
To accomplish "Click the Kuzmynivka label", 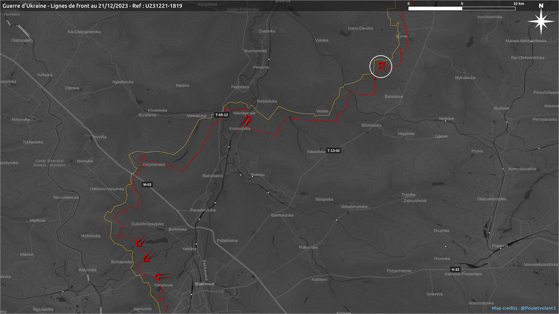I will click(x=256, y=51).
